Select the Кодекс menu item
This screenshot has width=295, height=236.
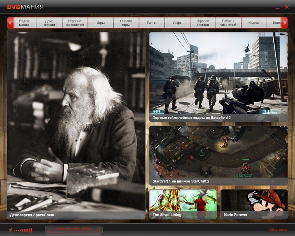tap(254, 23)
